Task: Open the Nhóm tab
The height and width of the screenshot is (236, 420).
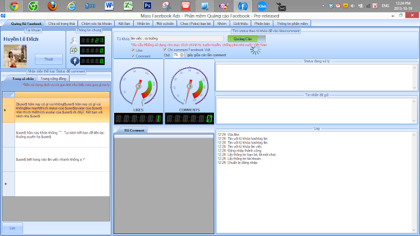Action: tap(222, 24)
